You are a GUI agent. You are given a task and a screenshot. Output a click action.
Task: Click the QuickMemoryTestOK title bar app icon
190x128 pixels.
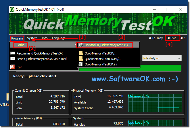coord(12,10)
